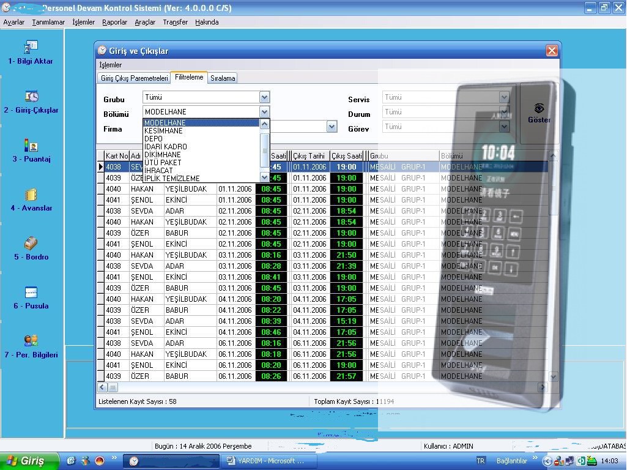Choose KESİMHANE from Bölümü list
This screenshot has width=630, height=470.
point(201,131)
